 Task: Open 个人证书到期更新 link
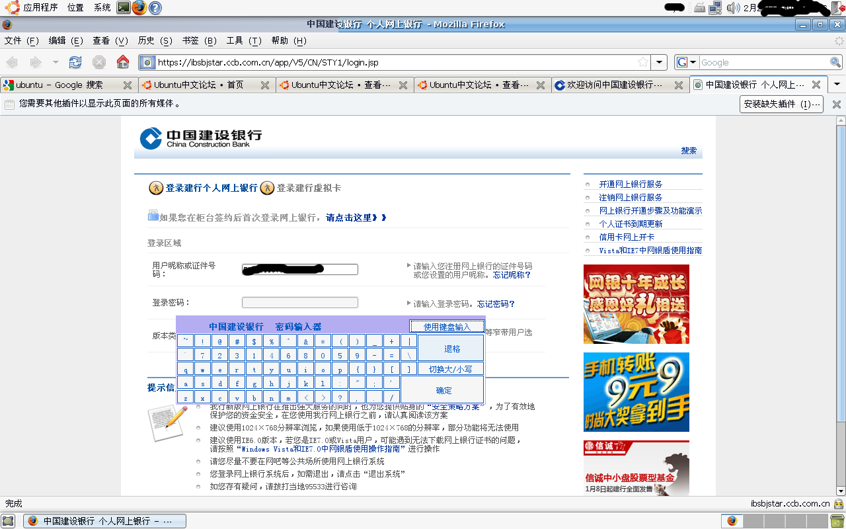[x=631, y=224]
